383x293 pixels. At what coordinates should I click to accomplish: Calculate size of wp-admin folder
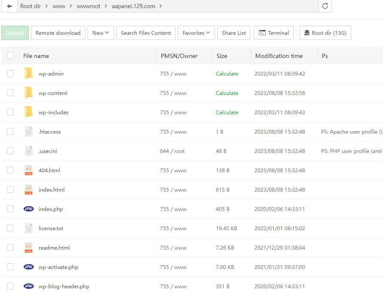point(227,73)
